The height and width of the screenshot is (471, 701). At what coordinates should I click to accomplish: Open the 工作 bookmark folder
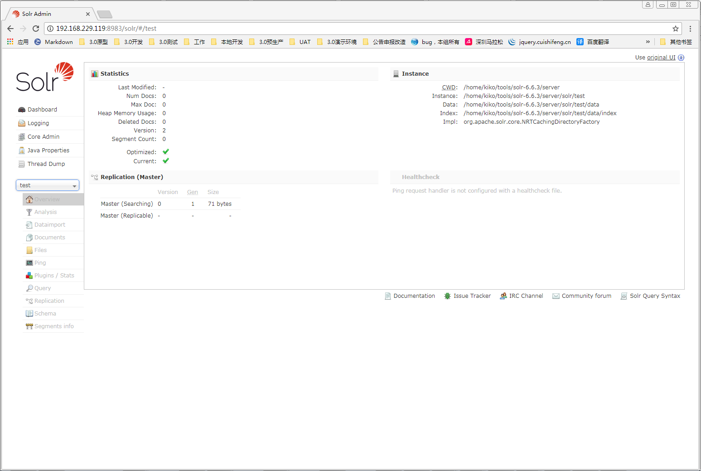click(x=194, y=42)
